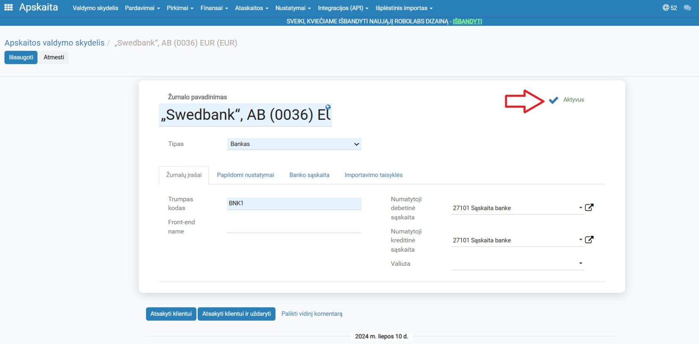The width and height of the screenshot is (699, 344).
Task: Toggle the Aktyvus active checkmark
Action: pos(553,100)
